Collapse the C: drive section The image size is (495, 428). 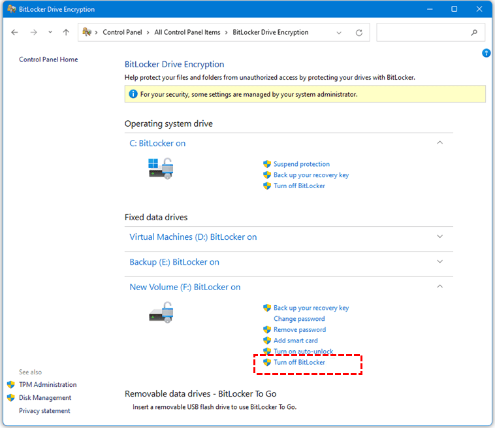click(x=439, y=142)
